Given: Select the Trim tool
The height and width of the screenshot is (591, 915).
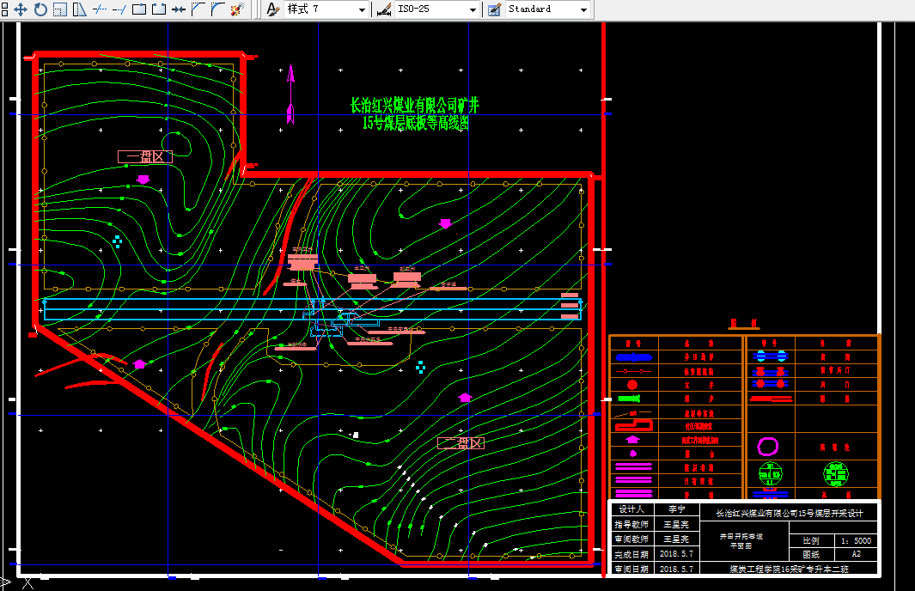Looking at the screenshot, I should 100,9.
